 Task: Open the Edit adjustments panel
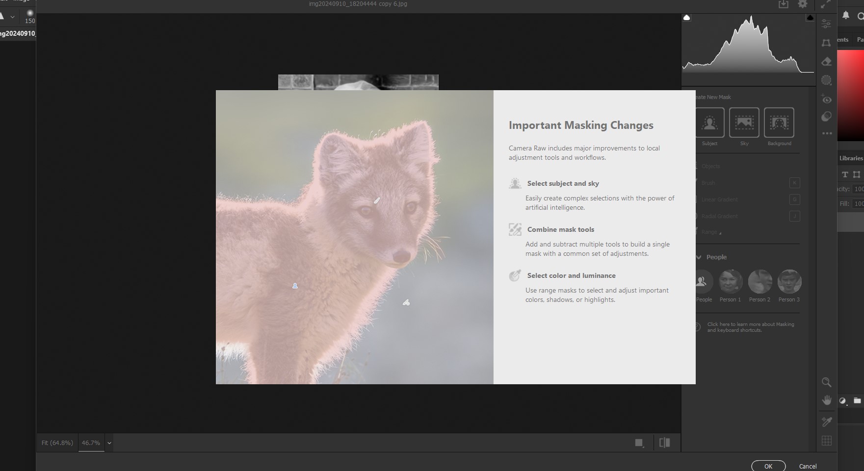coord(826,23)
